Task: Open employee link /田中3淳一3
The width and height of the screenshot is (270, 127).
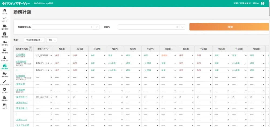Action: pyautogui.click(x=22, y=108)
